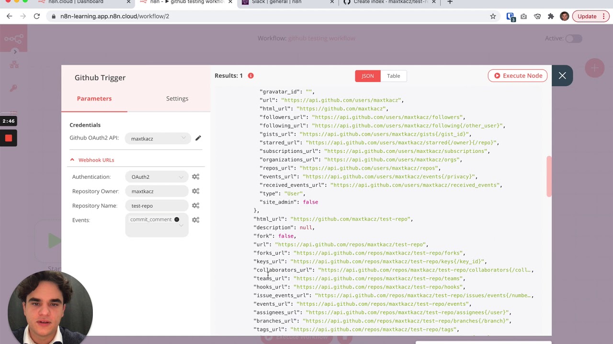Click the gear icon next to Repository Name
The height and width of the screenshot is (344, 613).
(x=195, y=205)
